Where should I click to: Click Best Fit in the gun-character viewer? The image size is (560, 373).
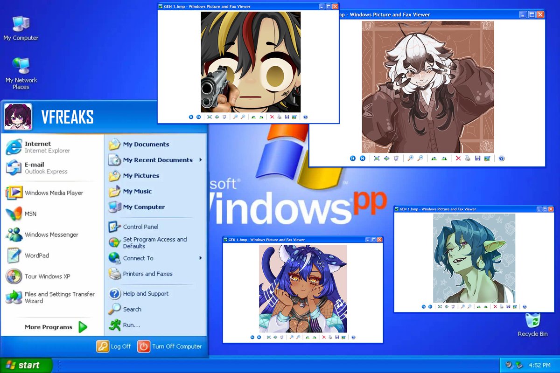tap(209, 117)
